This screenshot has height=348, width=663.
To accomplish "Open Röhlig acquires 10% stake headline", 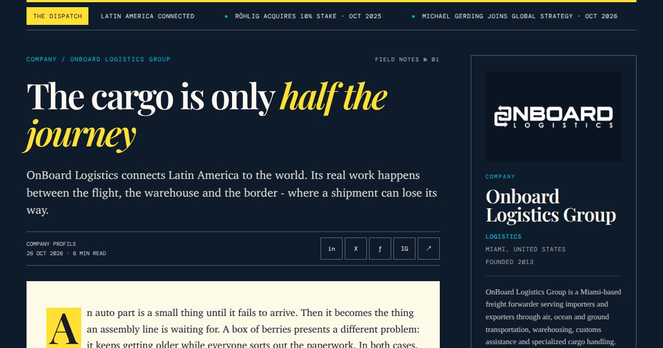I will pyautogui.click(x=308, y=16).
